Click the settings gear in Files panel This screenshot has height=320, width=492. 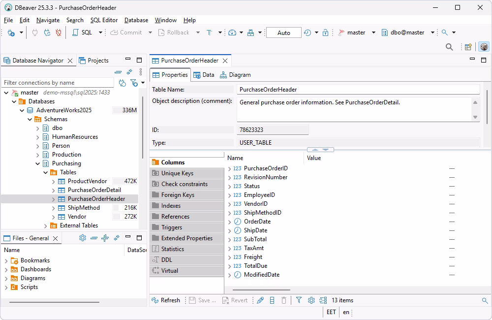[x=83, y=238]
